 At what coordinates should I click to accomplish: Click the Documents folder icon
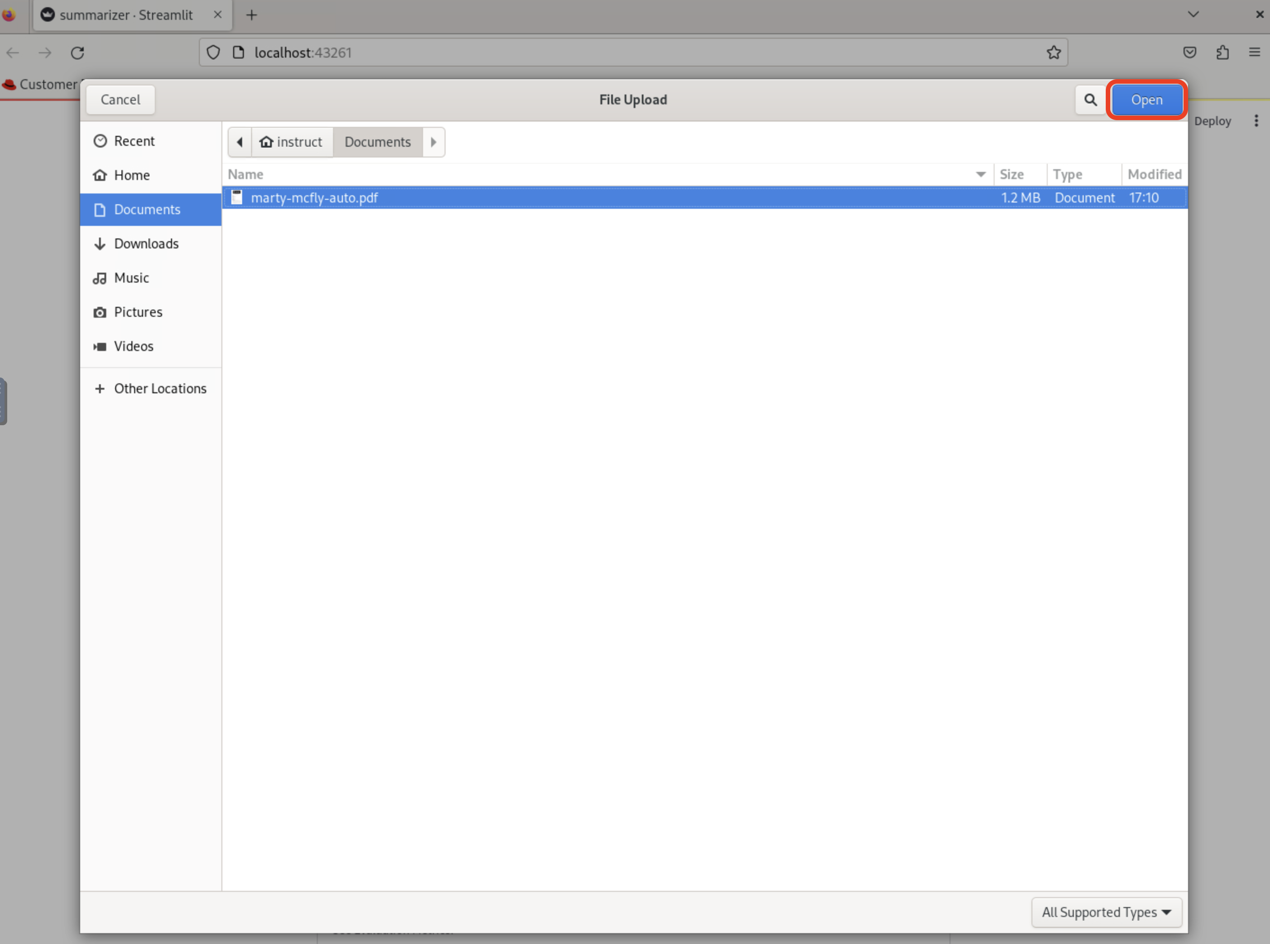[x=99, y=209]
